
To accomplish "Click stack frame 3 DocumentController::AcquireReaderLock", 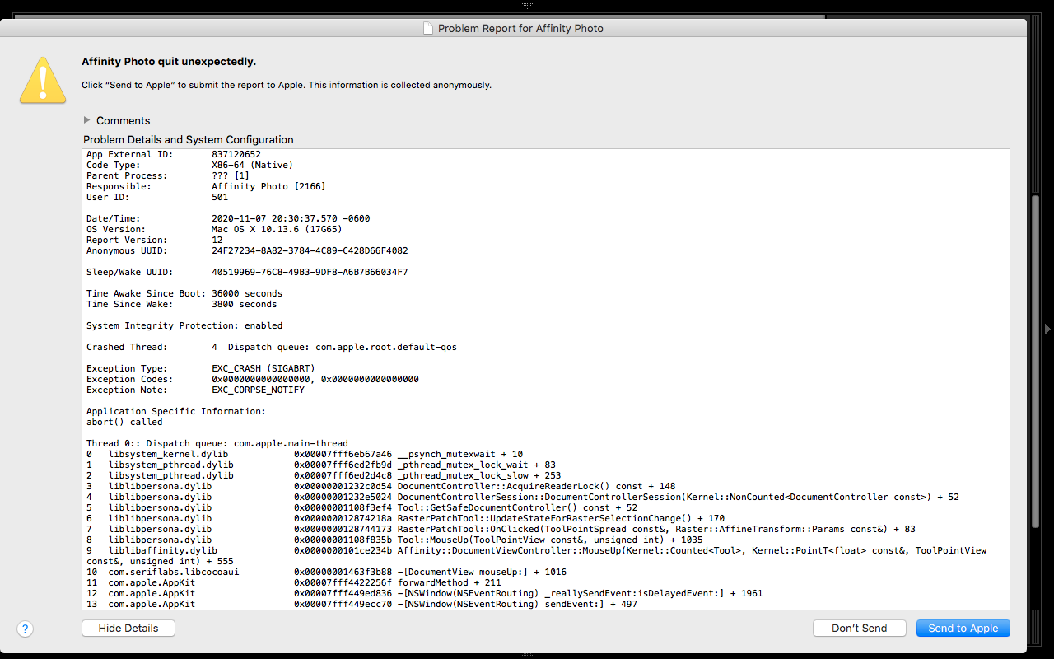I will 380,486.
